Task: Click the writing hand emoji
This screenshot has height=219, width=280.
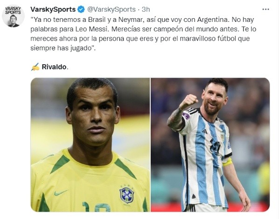Action: coord(35,67)
